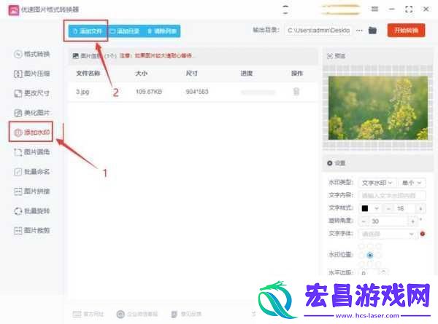Click the 操作 column header
The width and height of the screenshot is (438, 324).
click(x=296, y=74)
